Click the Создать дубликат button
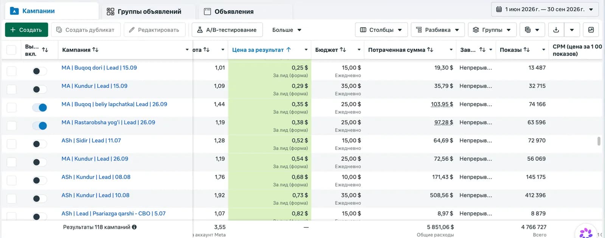Image resolution: width=605 pixels, height=238 pixels. (85, 30)
